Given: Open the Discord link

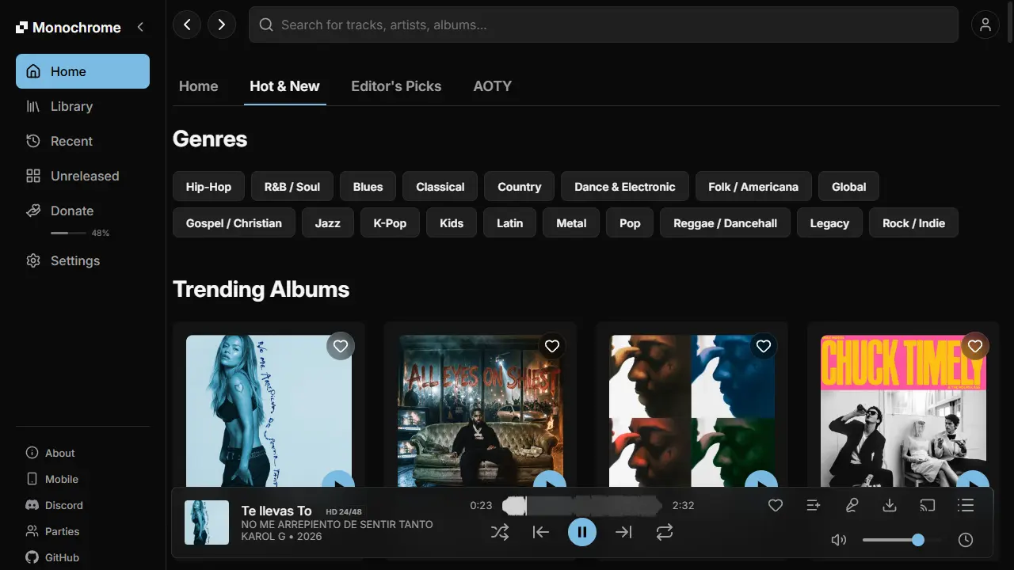Looking at the screenshot, I should [x=82, y=505].
